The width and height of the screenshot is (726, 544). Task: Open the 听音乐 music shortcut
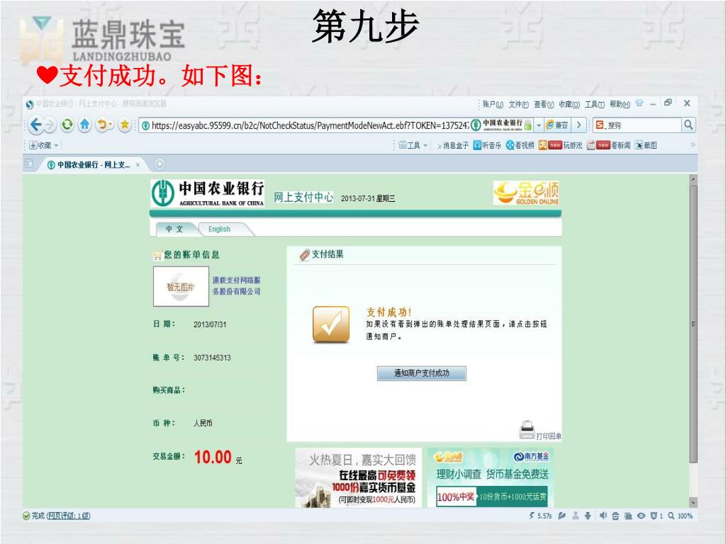pyautogui.click(x=487, y=145)
